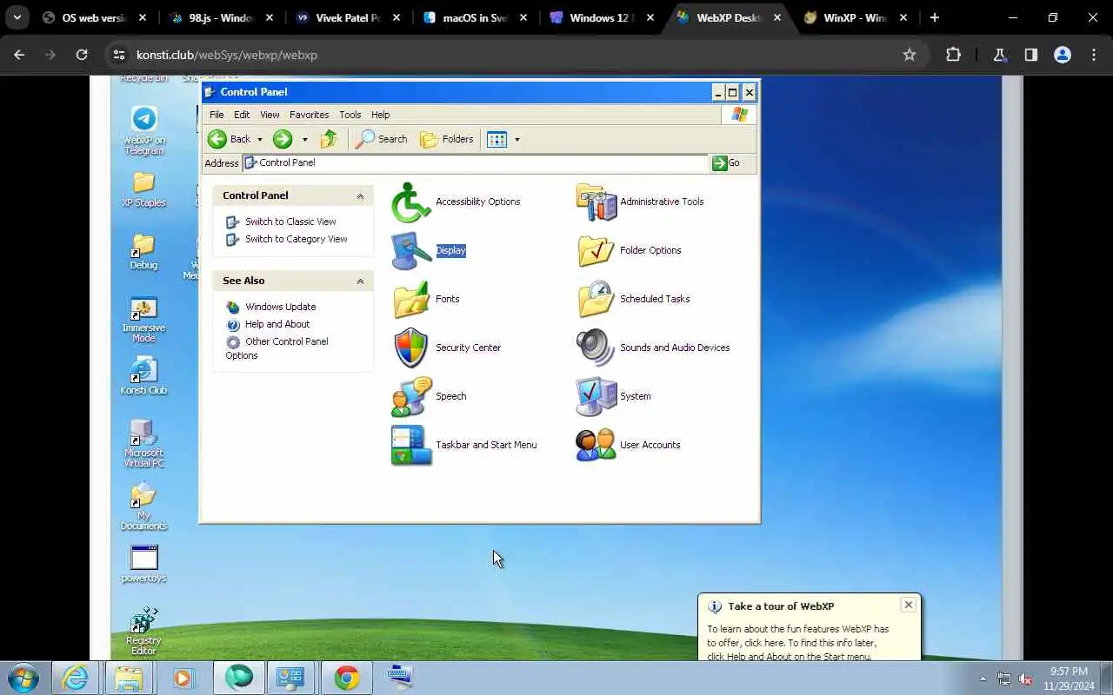The image size is (1113, 695).
Task: Toggle the Folders pane button
Action: 447,139
